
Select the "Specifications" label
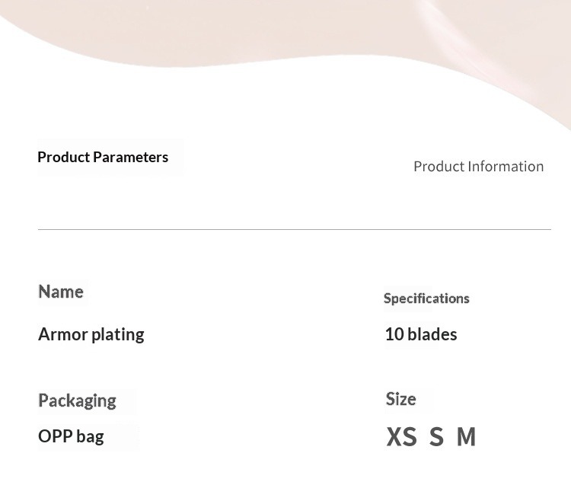[x=426, y=298]
